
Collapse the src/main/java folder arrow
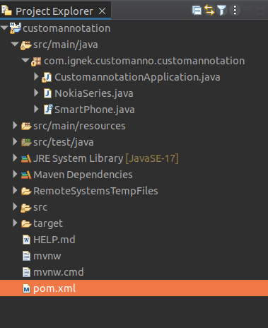pos(15,44)
